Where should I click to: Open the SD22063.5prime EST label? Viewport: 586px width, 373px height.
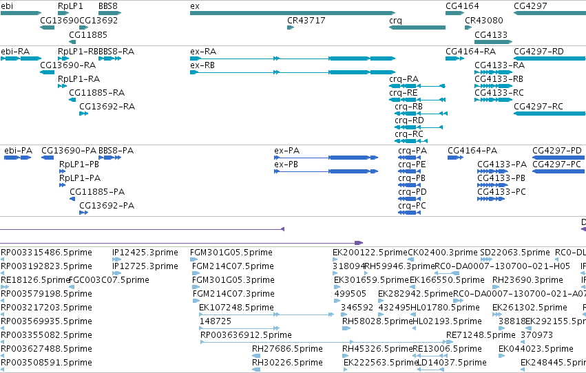coord(515,253)
